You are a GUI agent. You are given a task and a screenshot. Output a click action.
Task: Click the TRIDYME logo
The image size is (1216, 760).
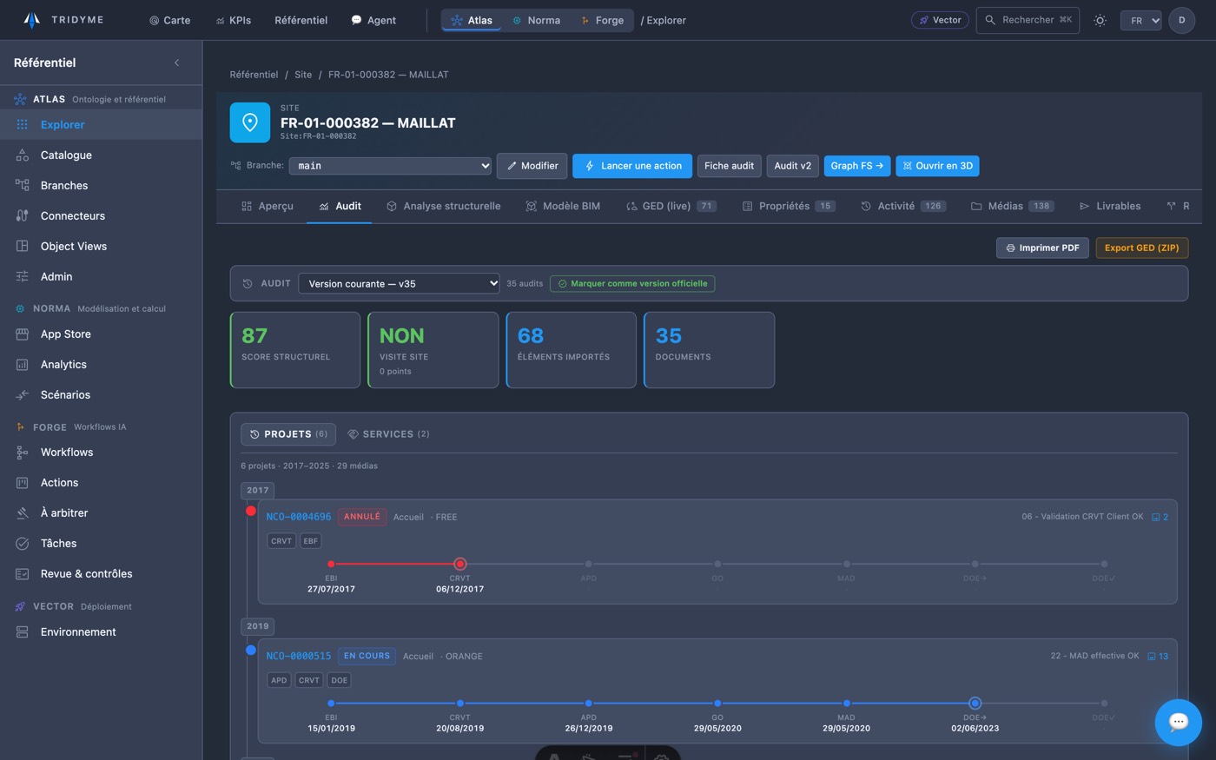(x=63, y=20)
